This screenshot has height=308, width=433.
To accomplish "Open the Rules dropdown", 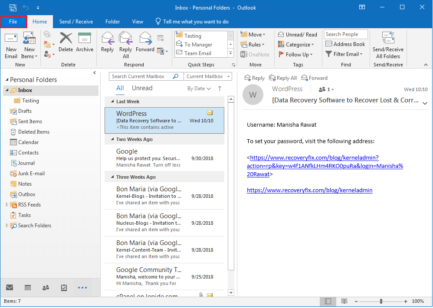I will click(253, 44).
